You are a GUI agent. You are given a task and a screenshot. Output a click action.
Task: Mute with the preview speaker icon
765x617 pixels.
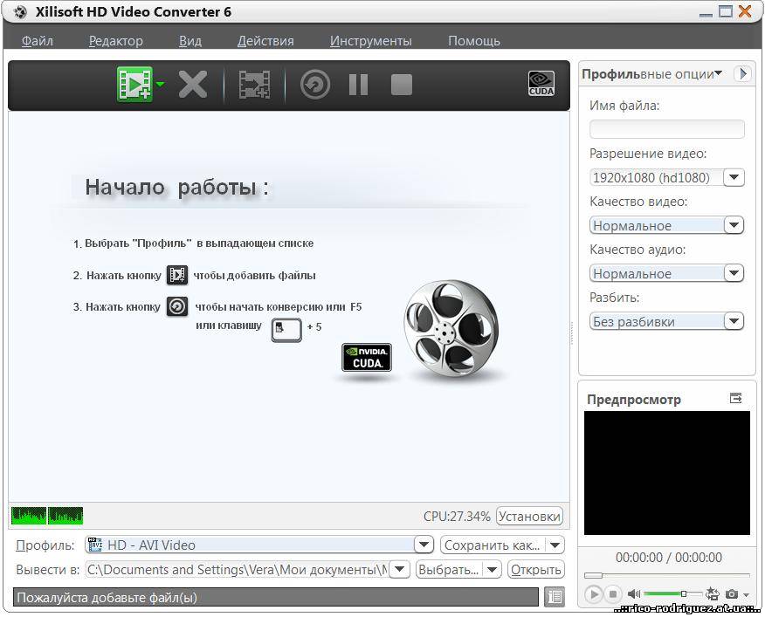[x=633, y=594]
